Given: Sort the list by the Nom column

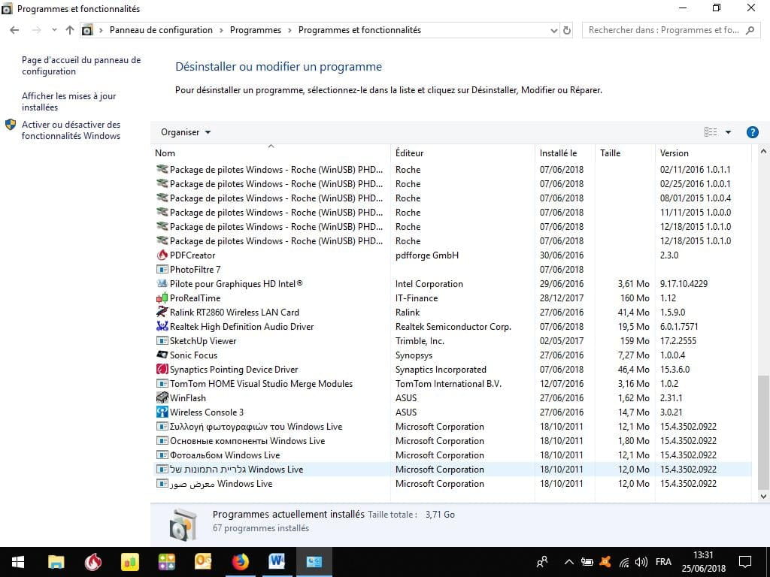Looking at the screenshot, I should [271, 153].
